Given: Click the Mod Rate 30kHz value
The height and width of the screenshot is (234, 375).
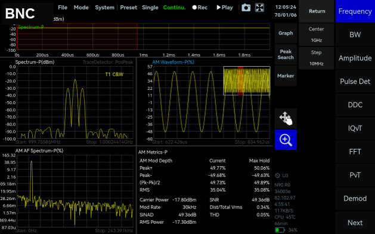Looking at the screenshot, I should pyautogui.click(x=190, y=207).
